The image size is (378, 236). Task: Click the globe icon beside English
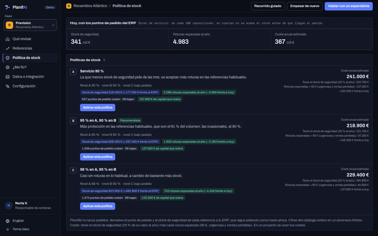pyautogui.click(x=8, y=221)
